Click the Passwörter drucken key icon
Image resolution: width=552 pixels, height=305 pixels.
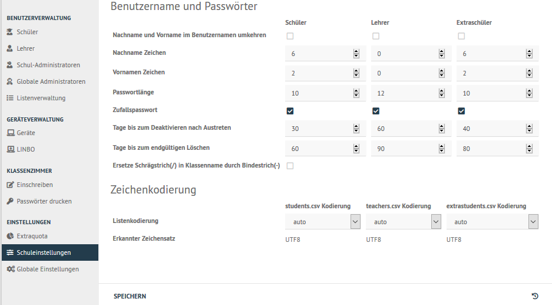click(10, 201)
